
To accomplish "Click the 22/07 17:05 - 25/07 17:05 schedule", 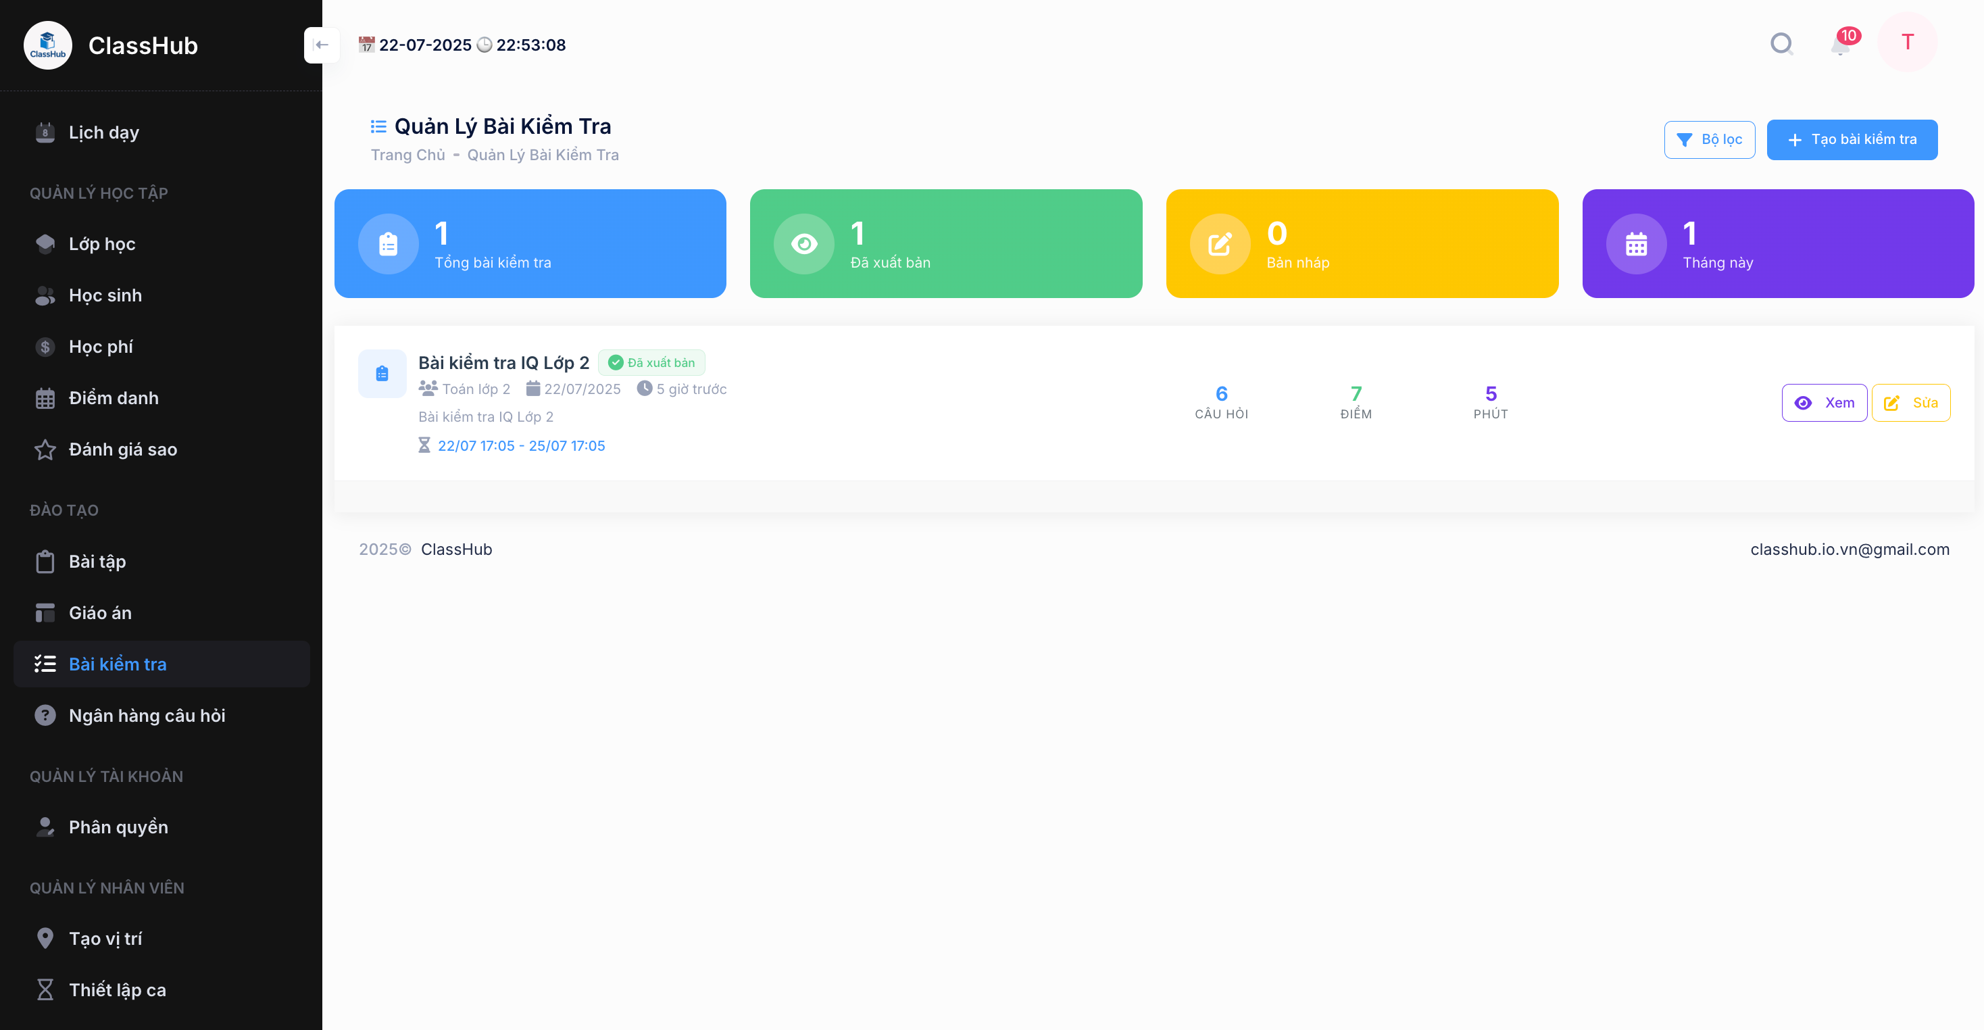I will point(522,445).
